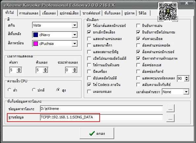The width and height of the screenshot is (196, 143).
Task: Switch to the การเล่นเพลง tab
Action: point(29,13)
